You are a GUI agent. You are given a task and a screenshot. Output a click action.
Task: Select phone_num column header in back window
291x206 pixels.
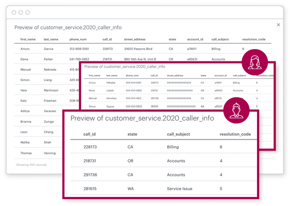[78, 39]
